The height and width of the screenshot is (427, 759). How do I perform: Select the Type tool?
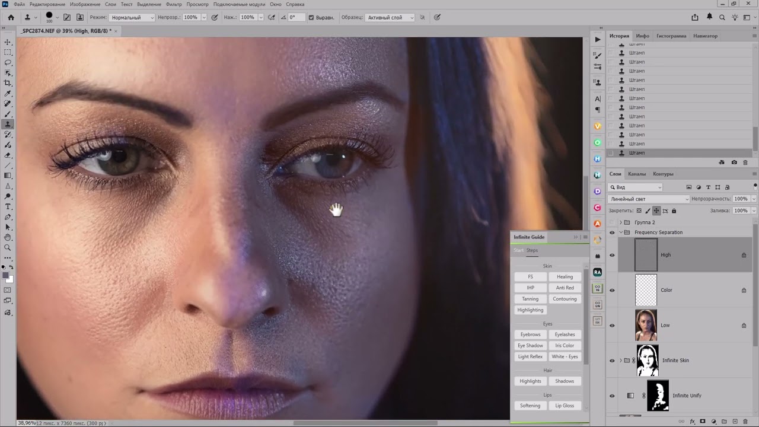(x=8, y=206)
